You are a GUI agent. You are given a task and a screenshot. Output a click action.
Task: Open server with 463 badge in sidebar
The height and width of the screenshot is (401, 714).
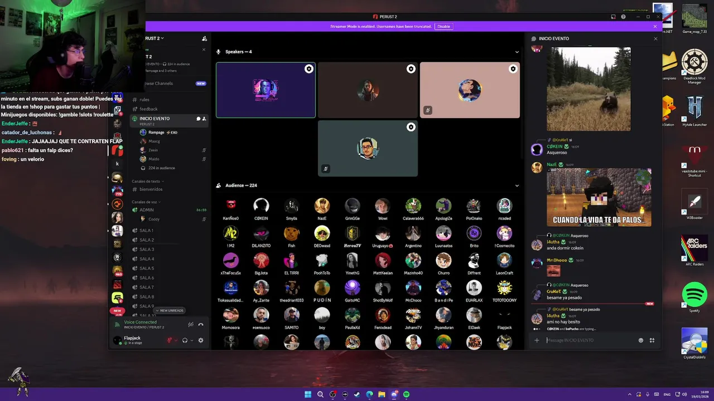[117, 271]
